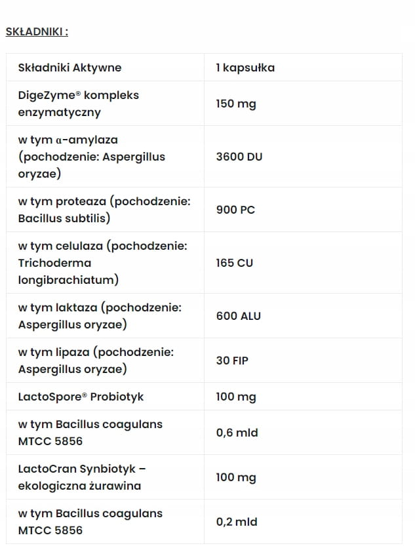Select the α-amylaza ingredient cell
Viewport: 415px width, 550px height.
pyautogui.click(x=105, y=157)
